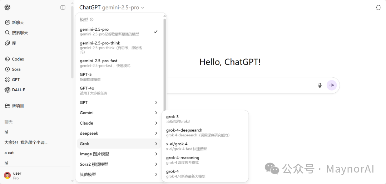Screen dimensions: 386x184
Task: Click the microphone dictation icon
Action: point(320,85)
